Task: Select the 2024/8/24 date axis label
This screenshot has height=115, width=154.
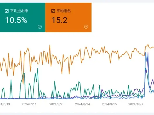Action: [x=83, y=104]
